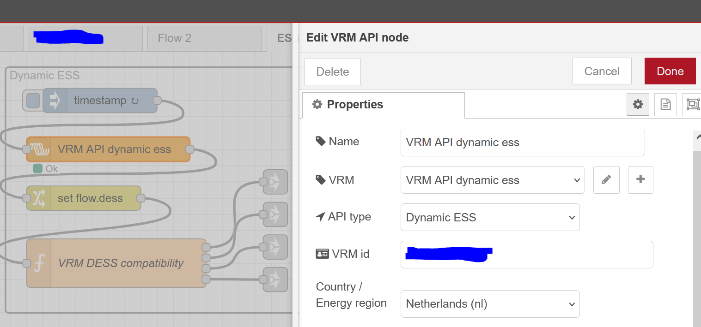Select the VRM API dynamic ess node

(x=114, y=149)
